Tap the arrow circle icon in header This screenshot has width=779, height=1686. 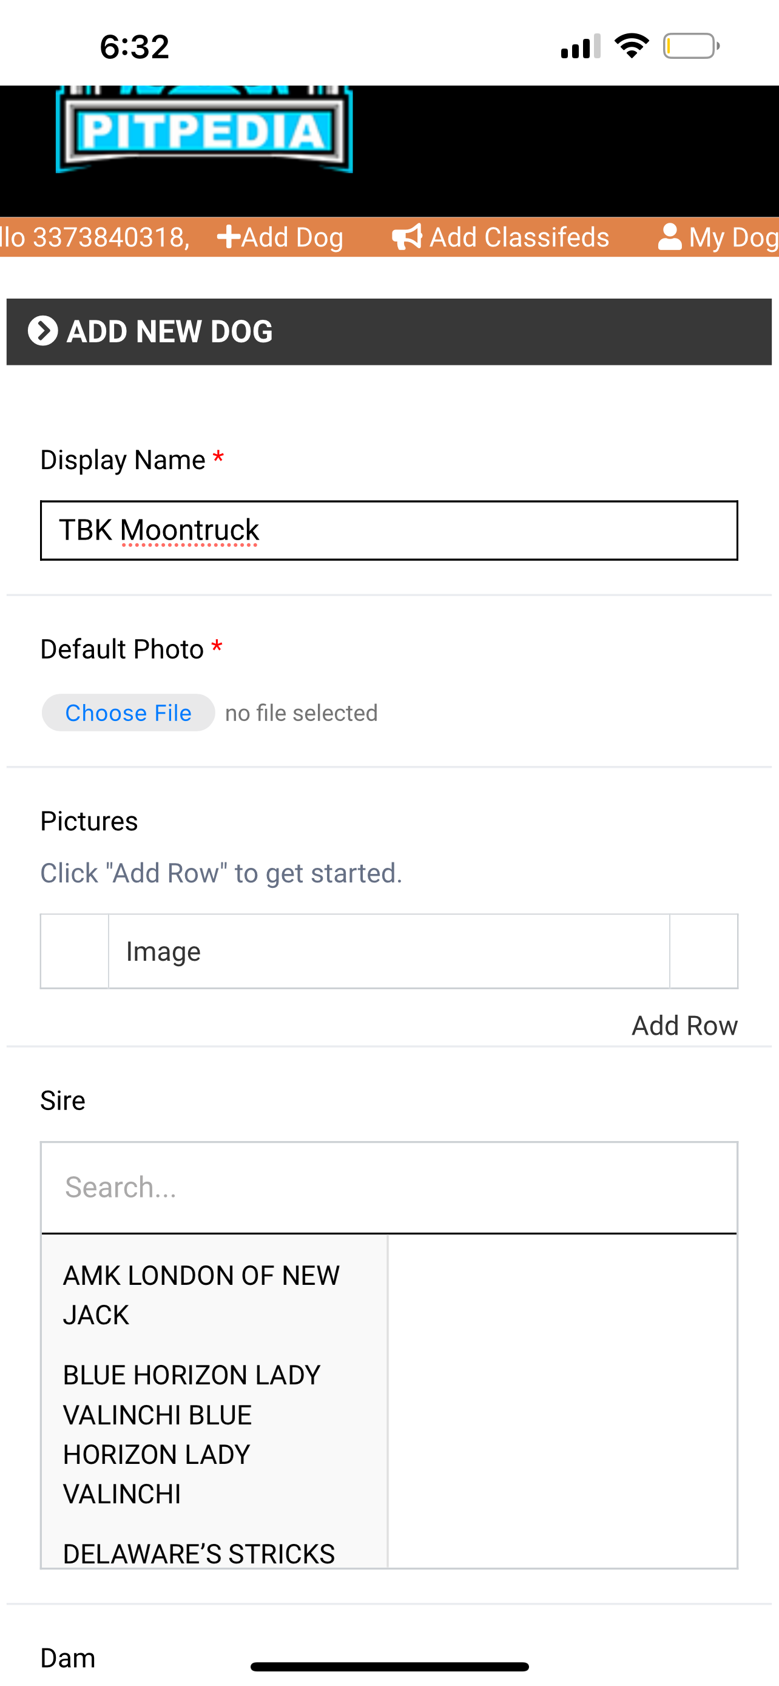(x=43, y=331)
